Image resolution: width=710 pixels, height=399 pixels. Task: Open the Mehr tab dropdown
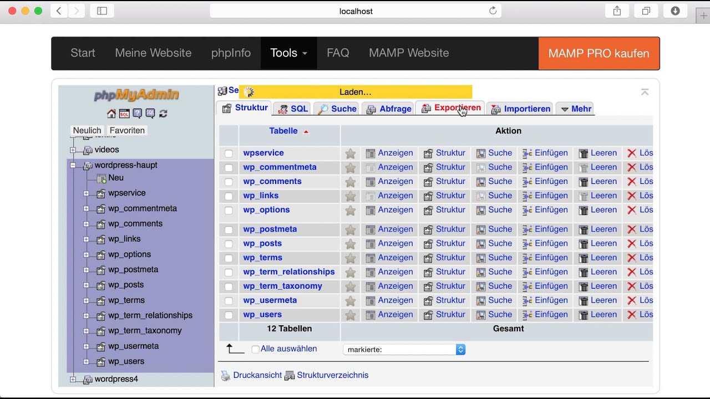pyautogui.click(x=575, y=109)
